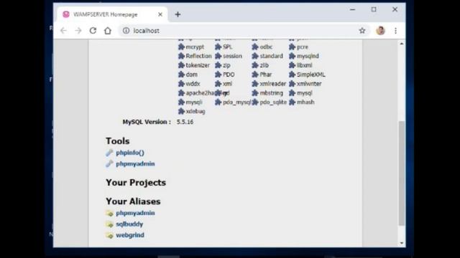Open a new browser tab
Image resolution: width=460 pixels, height=258 pixels.
(x=178, y=14)
